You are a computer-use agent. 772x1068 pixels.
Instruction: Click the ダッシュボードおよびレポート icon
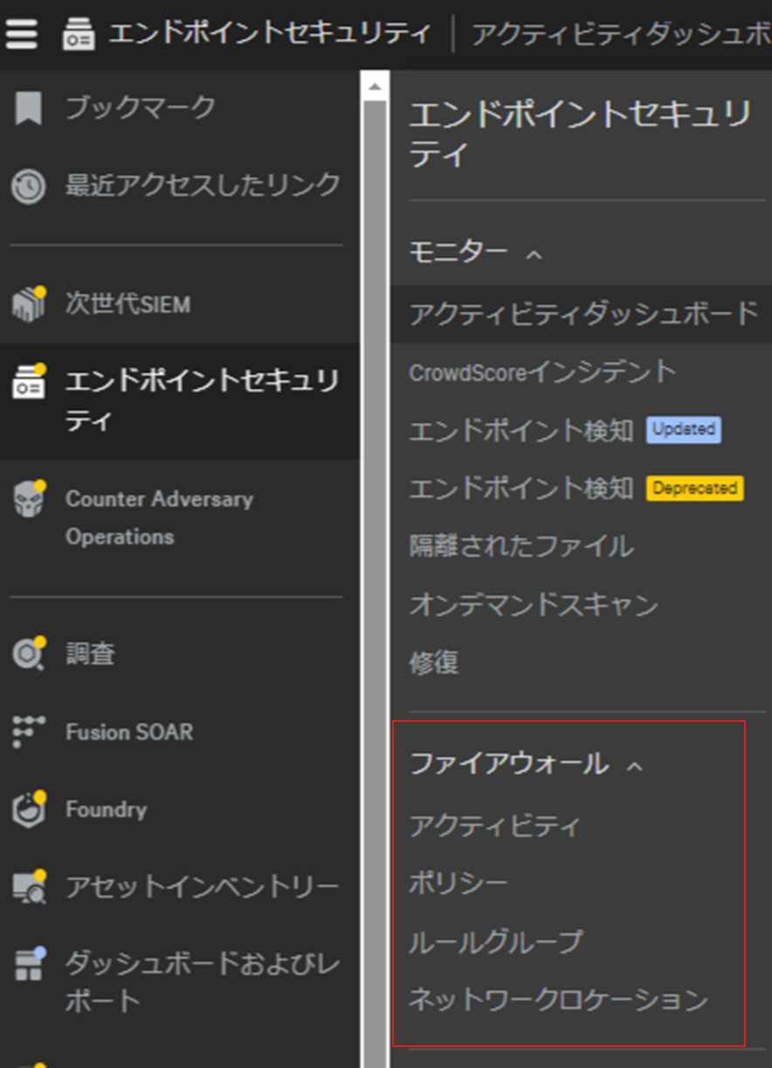(29, 963)
